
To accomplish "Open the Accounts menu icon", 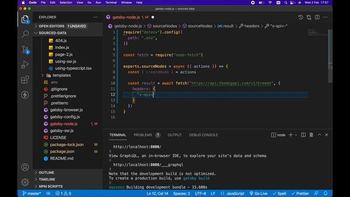I will [25, 167].
